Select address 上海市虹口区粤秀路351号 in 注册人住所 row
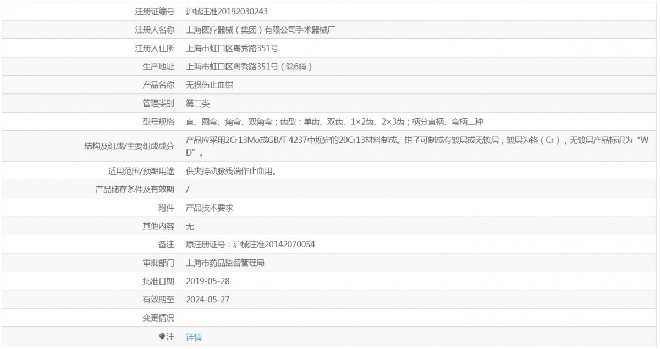The image size is (660, 349). click(232, 48)
